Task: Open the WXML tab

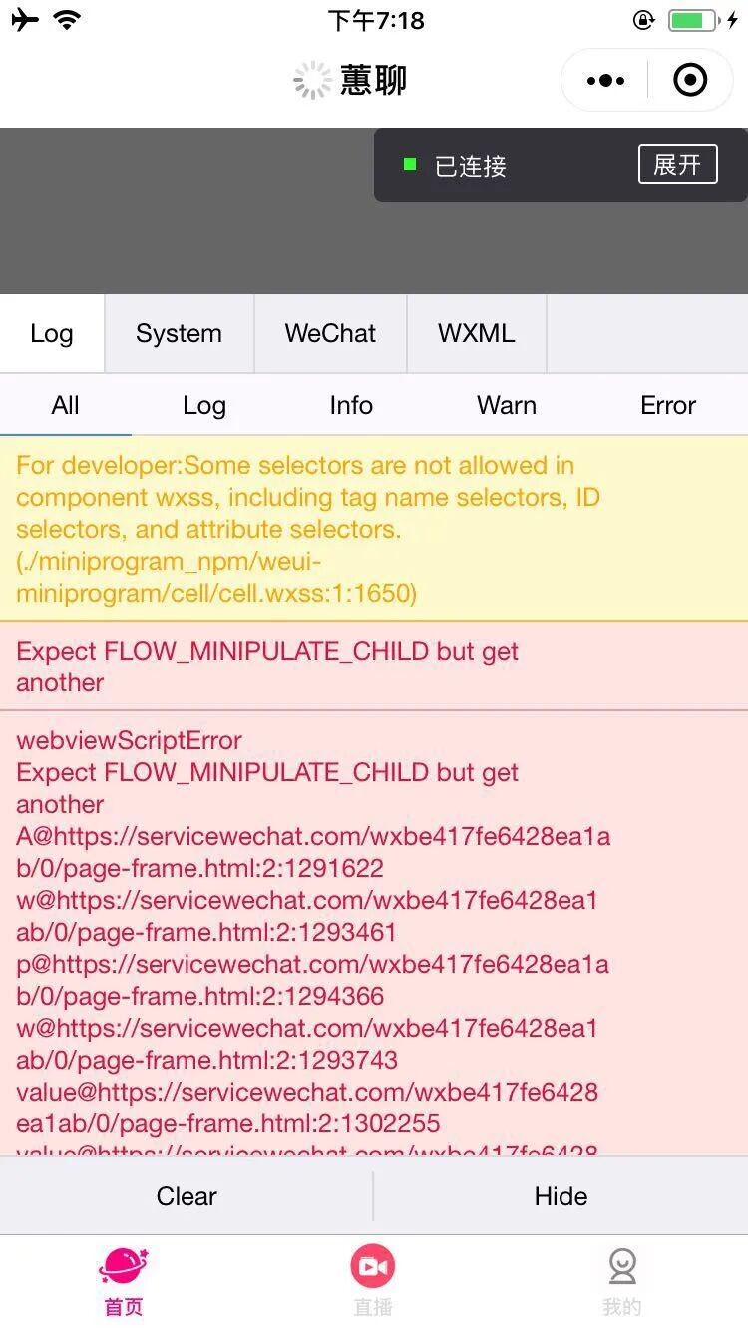Action: 476,334
